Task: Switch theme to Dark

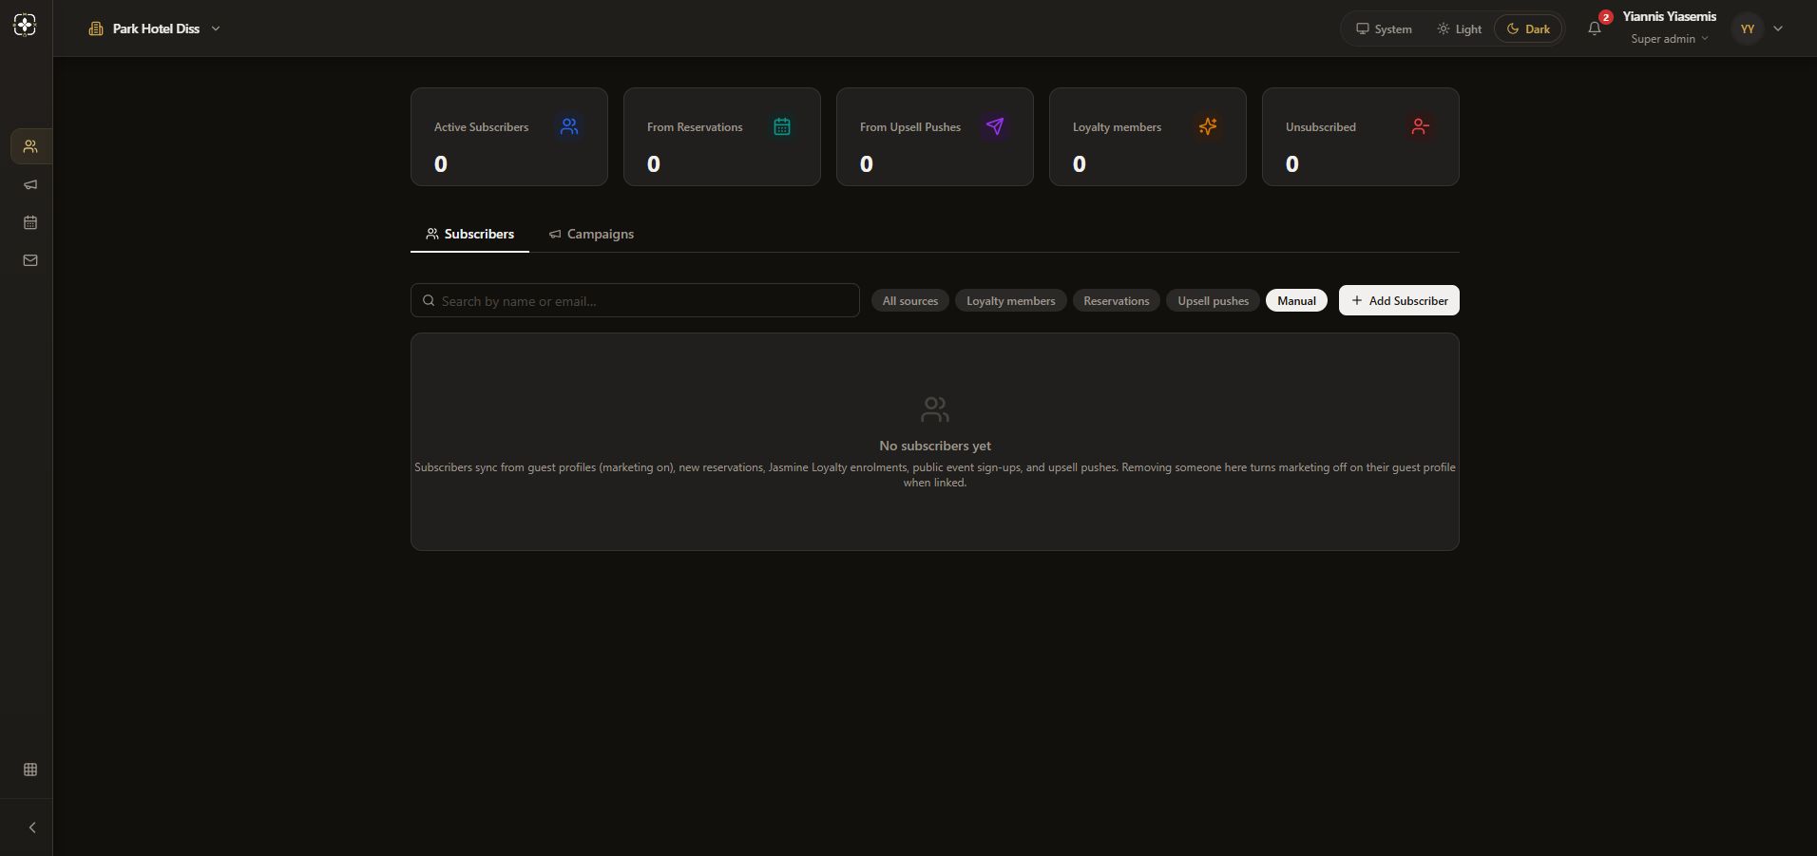Action: pyautogui.click(x=1528, y=29)
